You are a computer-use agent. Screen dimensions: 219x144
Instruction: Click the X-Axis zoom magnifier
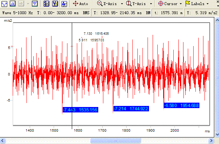pyautogui.click(x=100, y=3)
